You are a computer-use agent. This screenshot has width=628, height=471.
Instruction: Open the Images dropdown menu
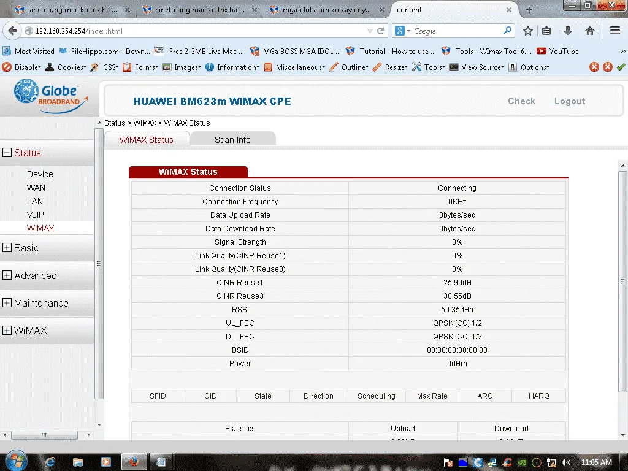(182, 67)
